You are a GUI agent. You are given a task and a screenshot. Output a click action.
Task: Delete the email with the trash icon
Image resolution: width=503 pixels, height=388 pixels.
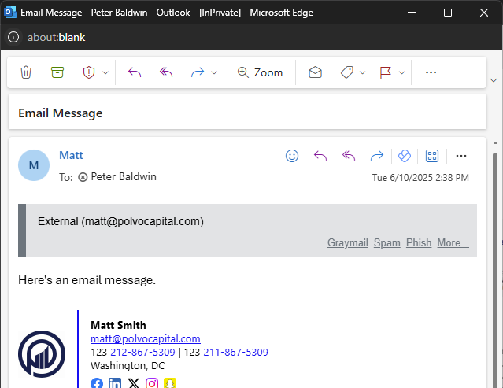(26, 72)
